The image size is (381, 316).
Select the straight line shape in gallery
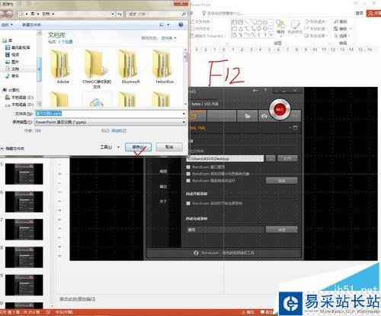247,22
